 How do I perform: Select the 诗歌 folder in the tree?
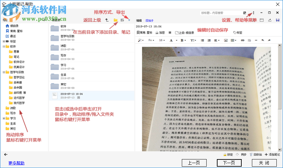(x=11, y=108)
